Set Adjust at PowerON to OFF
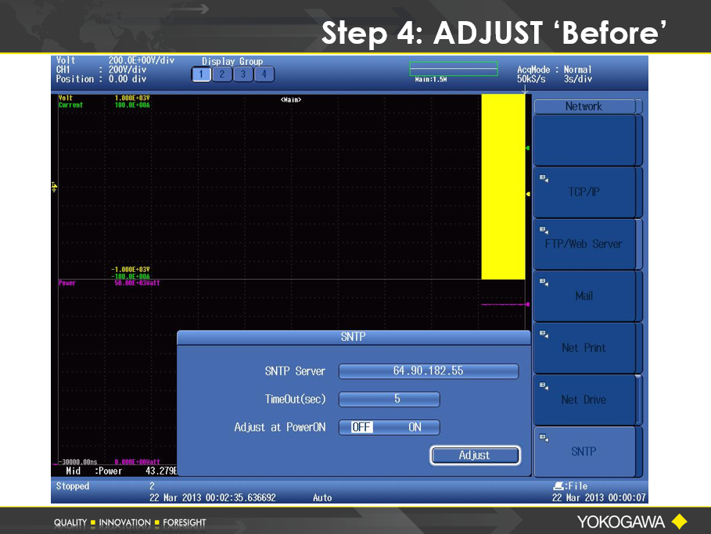The width and height of the screenshot is (711, 534). [x=361, y=428]
